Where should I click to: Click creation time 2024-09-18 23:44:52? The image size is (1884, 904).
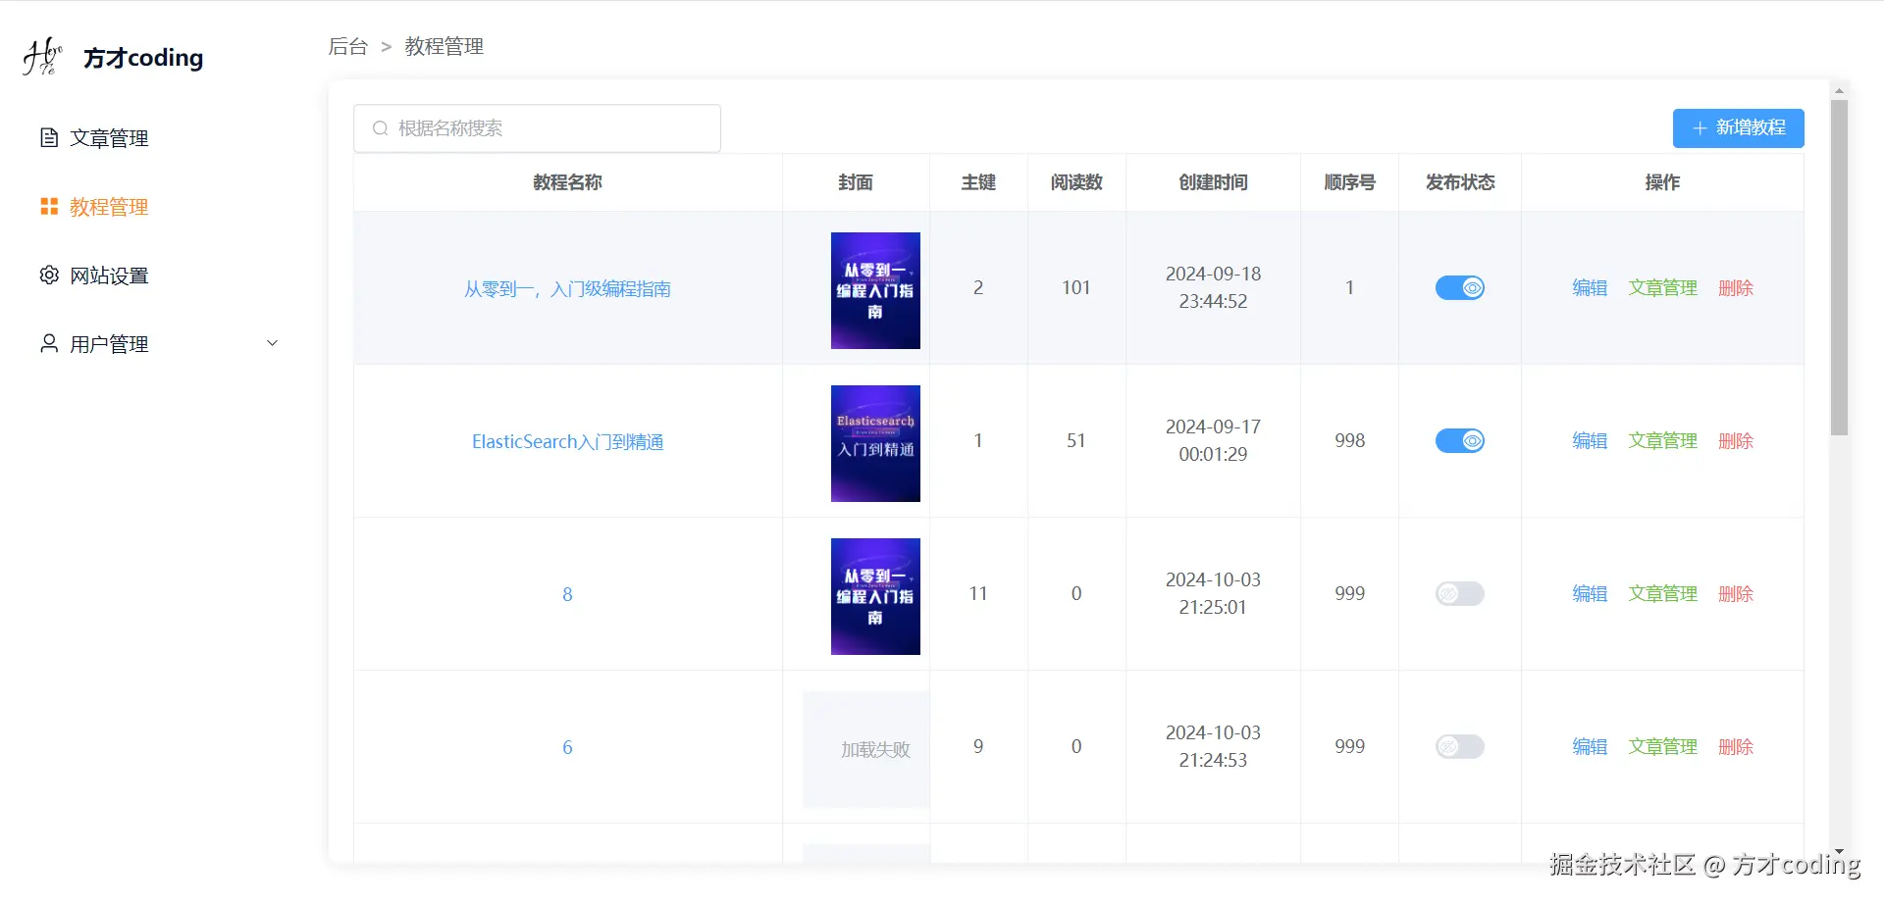pos(1213,288)
